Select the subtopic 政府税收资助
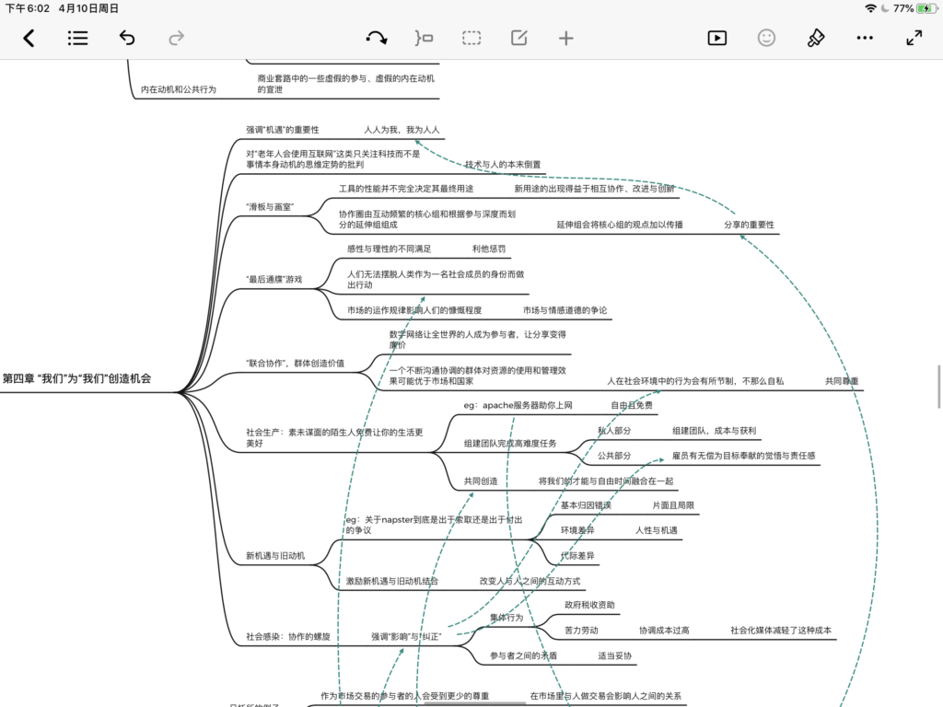The height and width of the screenshot is (707, 943). pyautogui.click(x=589, y=606)
